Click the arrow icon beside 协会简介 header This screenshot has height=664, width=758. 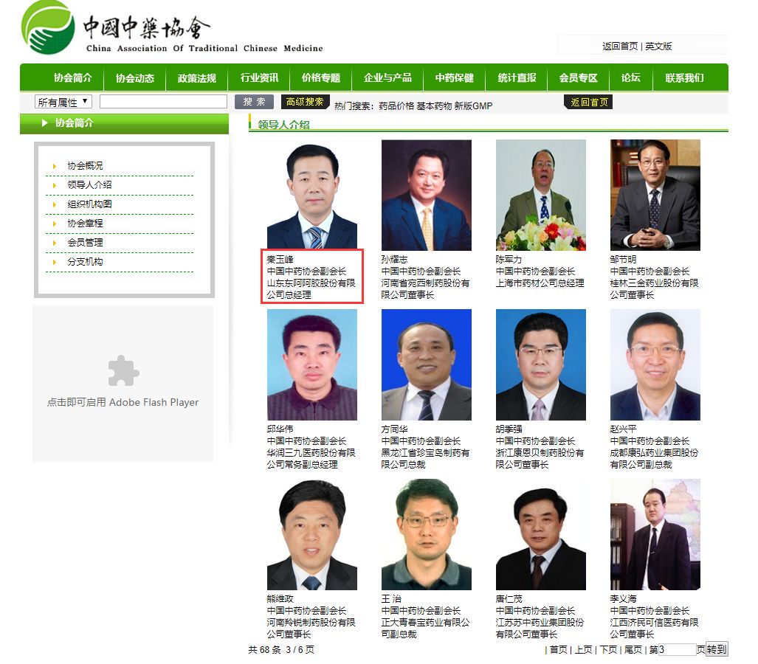pyautogui.click(x=44, y=122)
